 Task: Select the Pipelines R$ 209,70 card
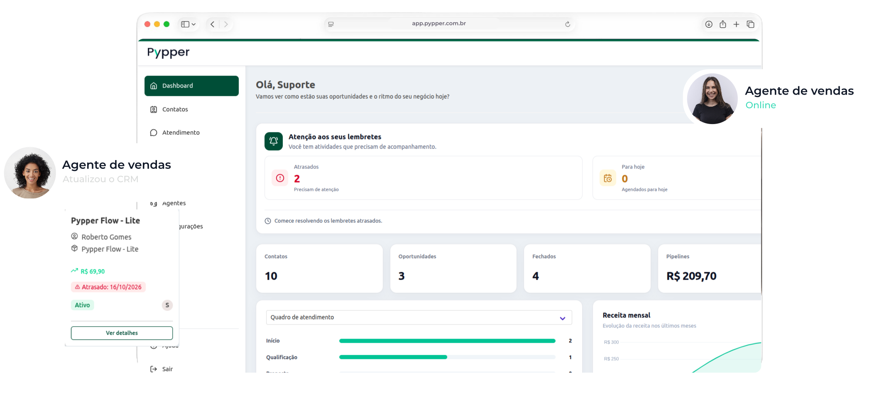[710, 268]
